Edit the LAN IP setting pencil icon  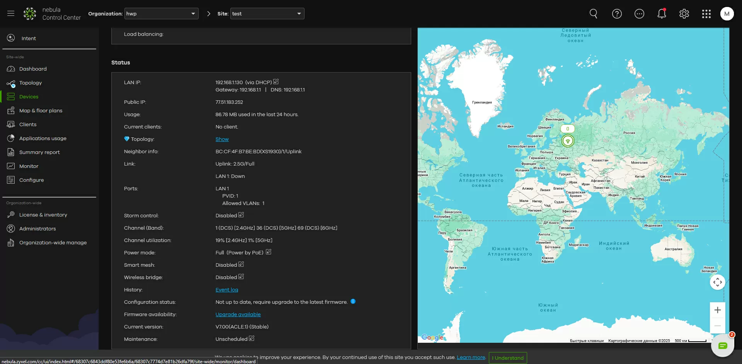click(276, 82)
